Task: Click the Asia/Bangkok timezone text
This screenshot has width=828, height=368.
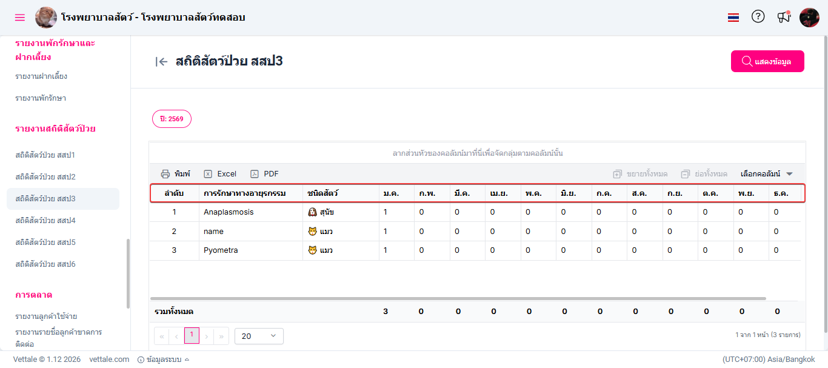Action: coord(769,360)
